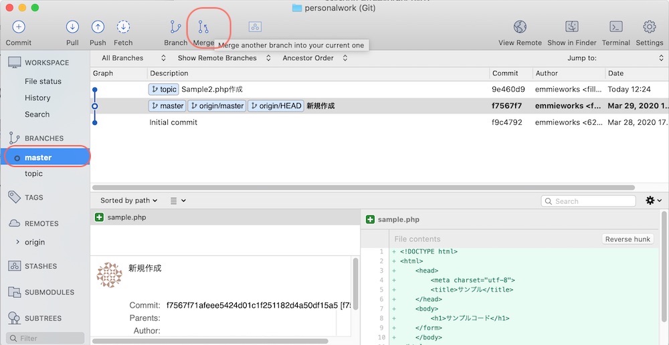The width and height of the screenshot is (669, 345).
Task: Open the gear options menu near search
Action: click(x=653, y=201)
